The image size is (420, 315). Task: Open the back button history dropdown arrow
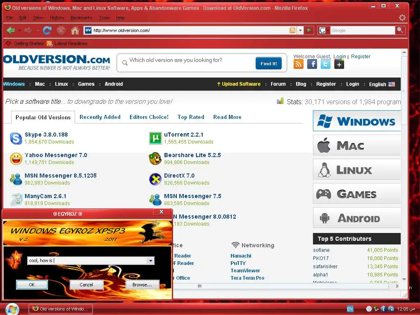click(19, 30)
